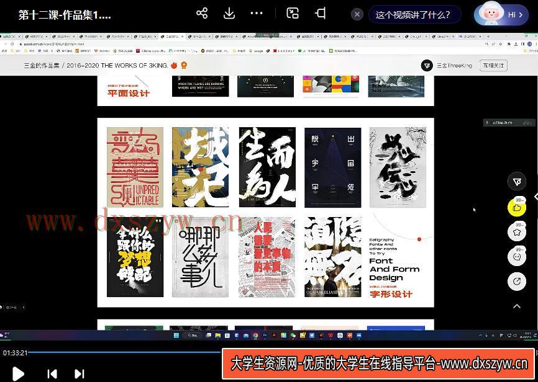
Task: Click the ThreeKing logo circle in side rail
Action: [517, 182]
